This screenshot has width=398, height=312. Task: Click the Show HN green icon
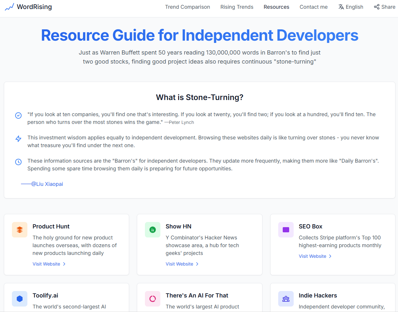(x=153, y=230)
